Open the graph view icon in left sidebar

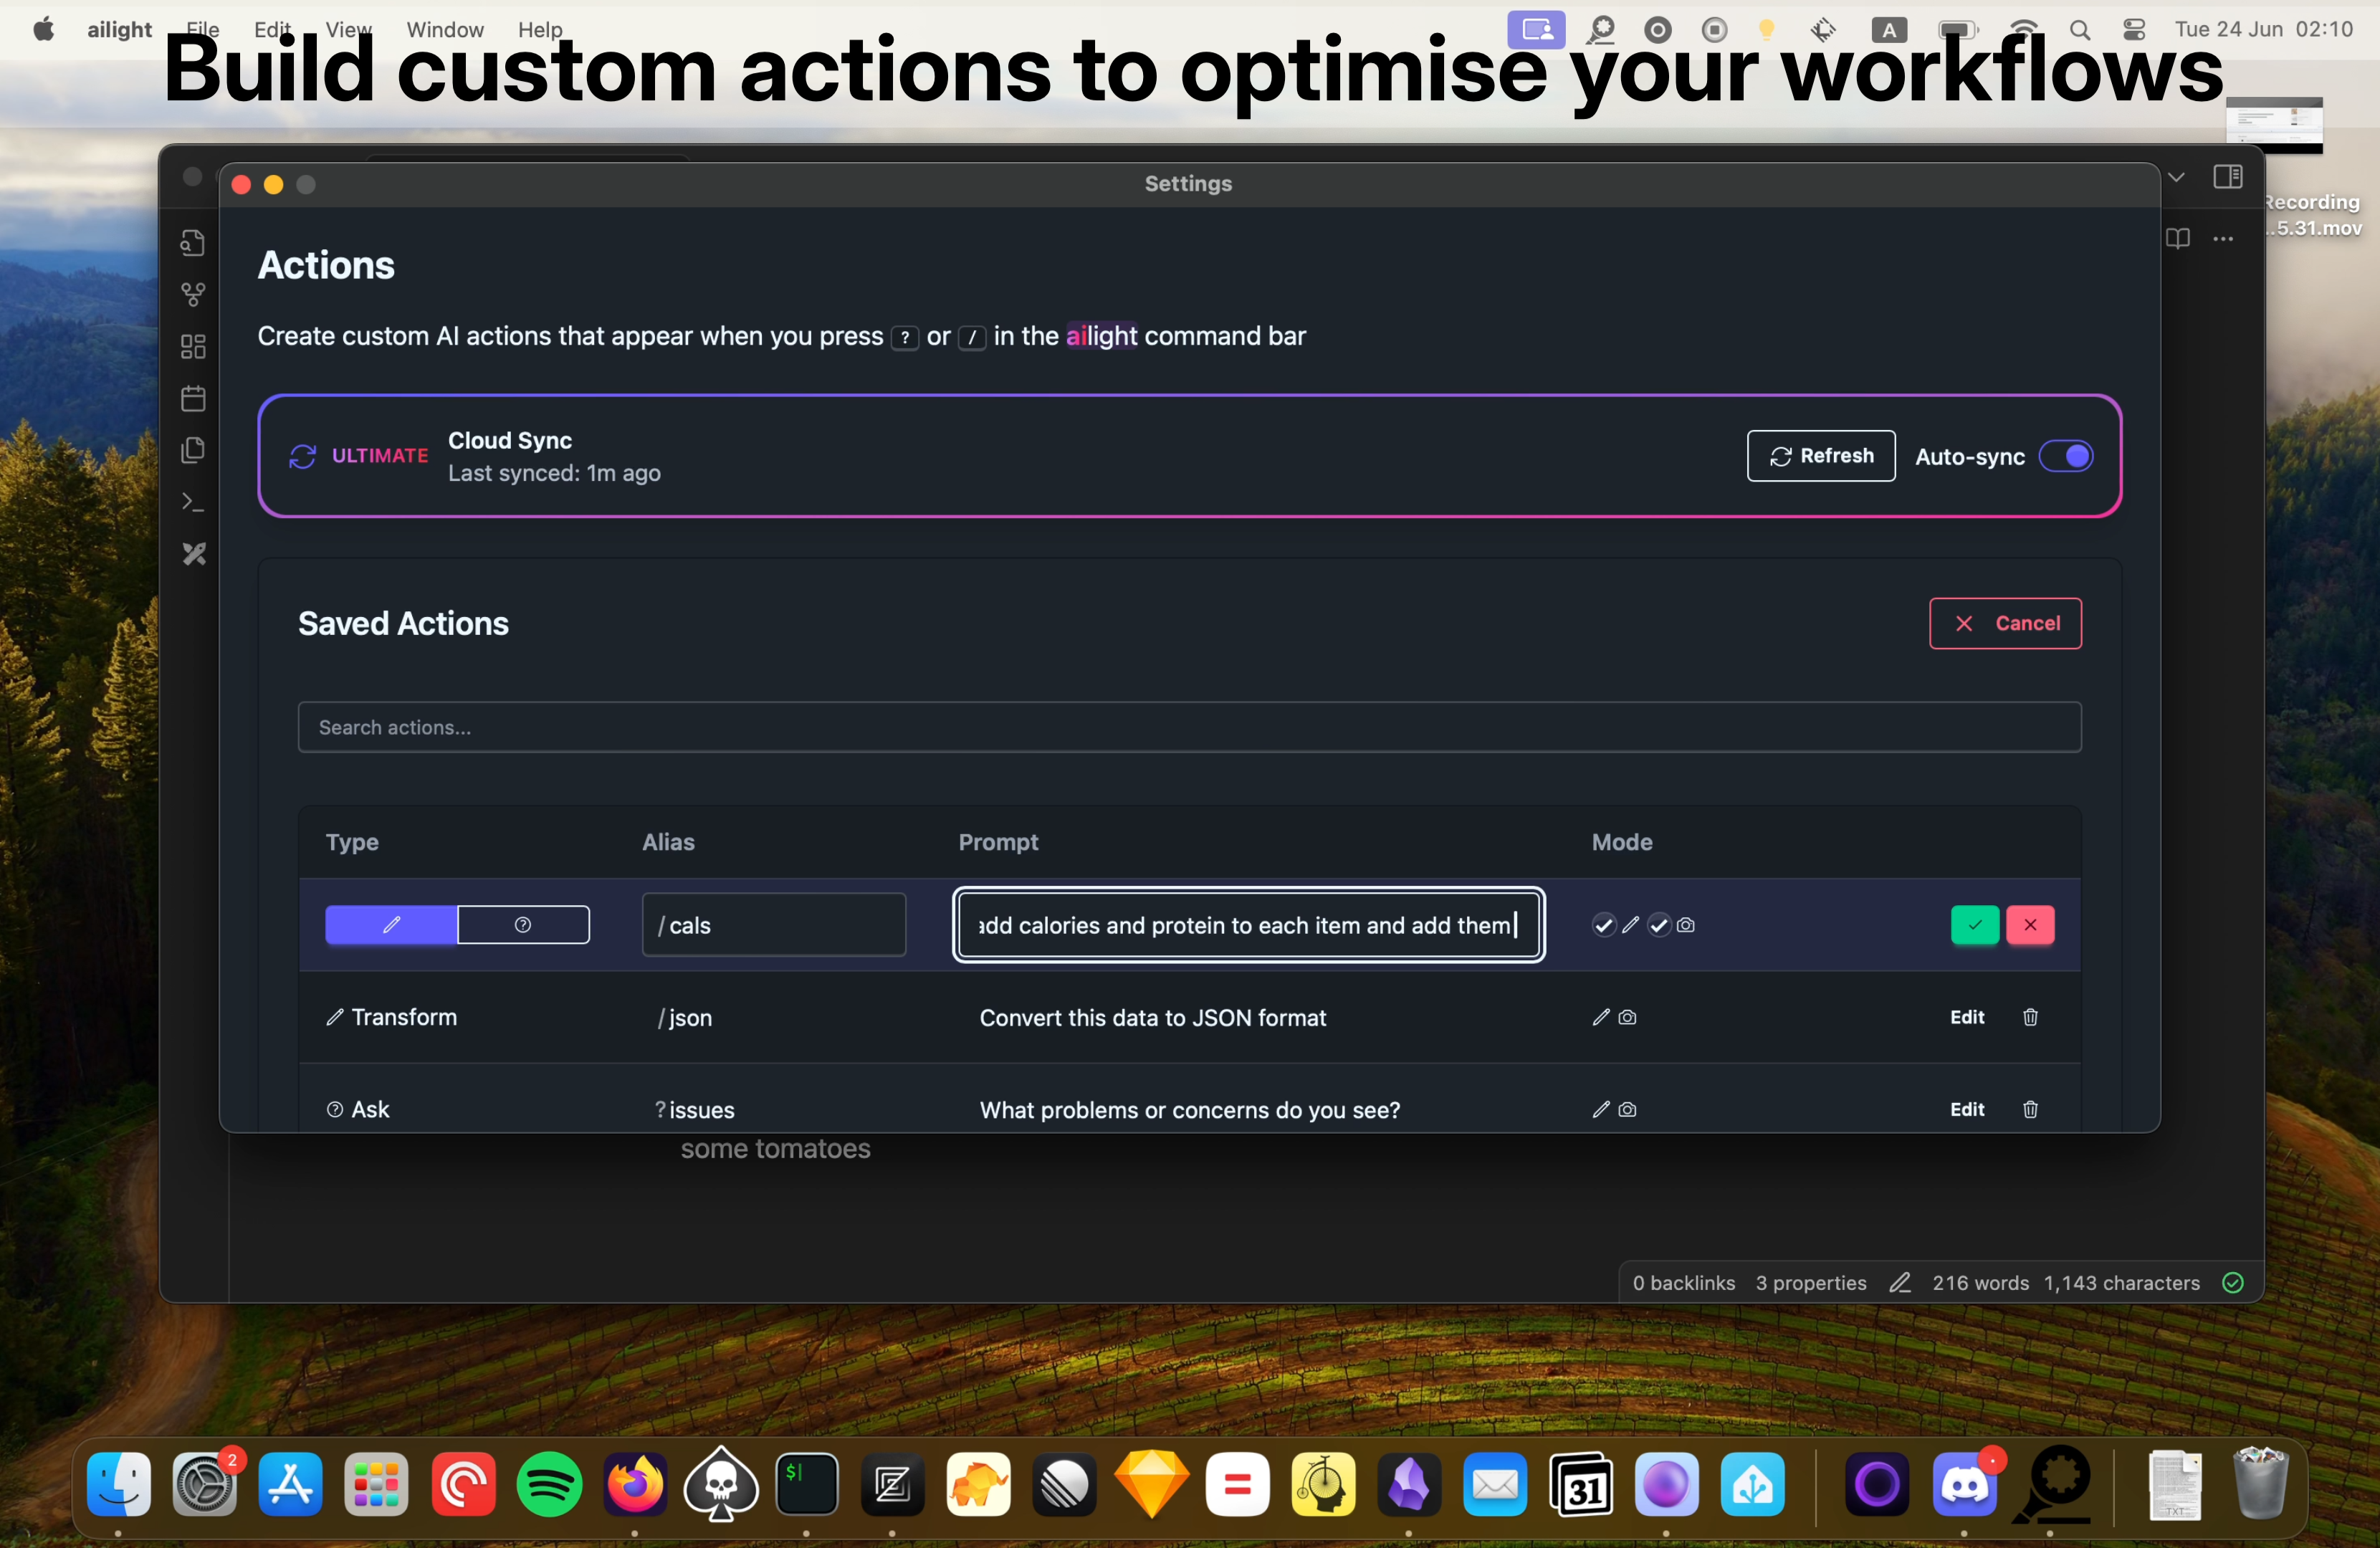pyautogui.click(x=193, y=295)
